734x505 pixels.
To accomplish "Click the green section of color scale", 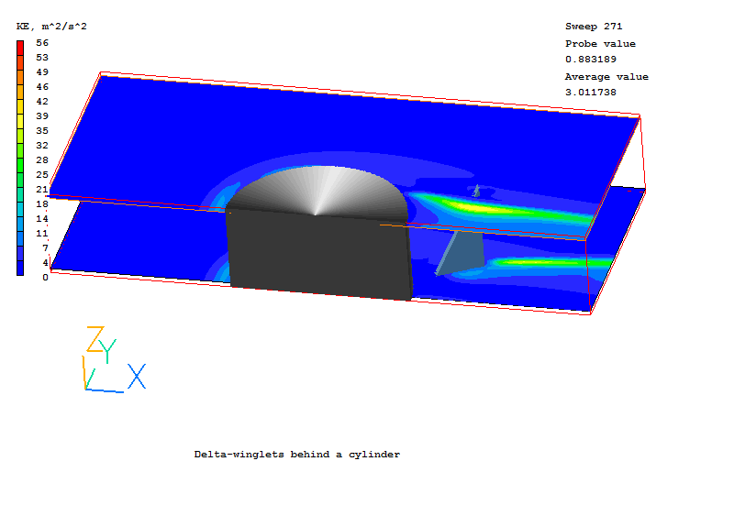I will coord(20,160).
